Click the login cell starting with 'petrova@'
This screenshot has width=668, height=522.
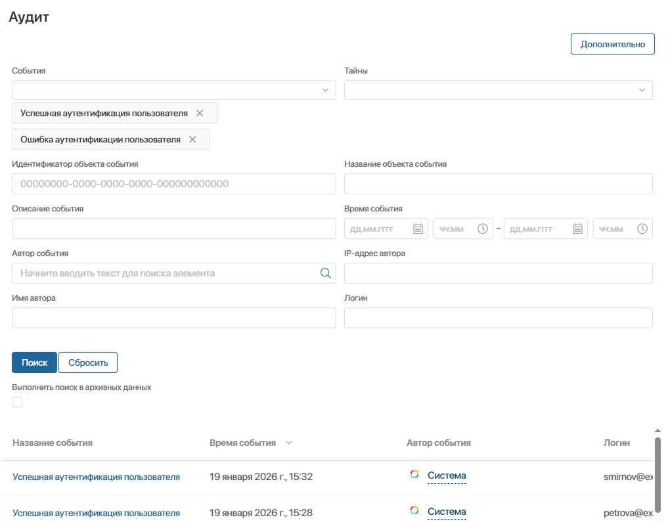point(628,513)
